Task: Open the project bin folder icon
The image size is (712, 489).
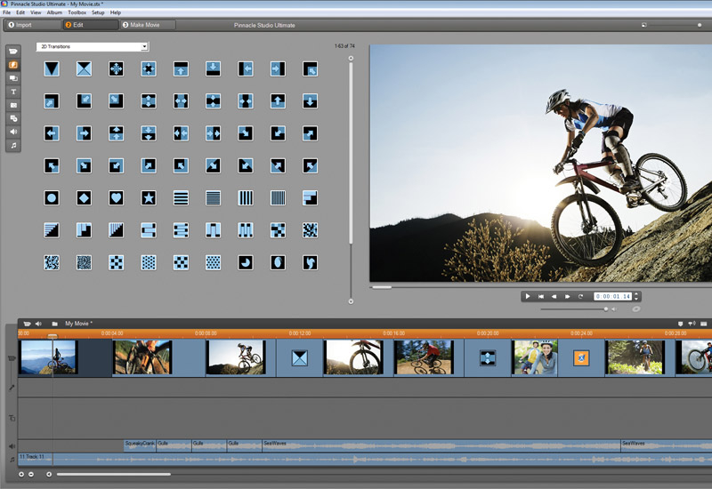Action: [54, 324]
